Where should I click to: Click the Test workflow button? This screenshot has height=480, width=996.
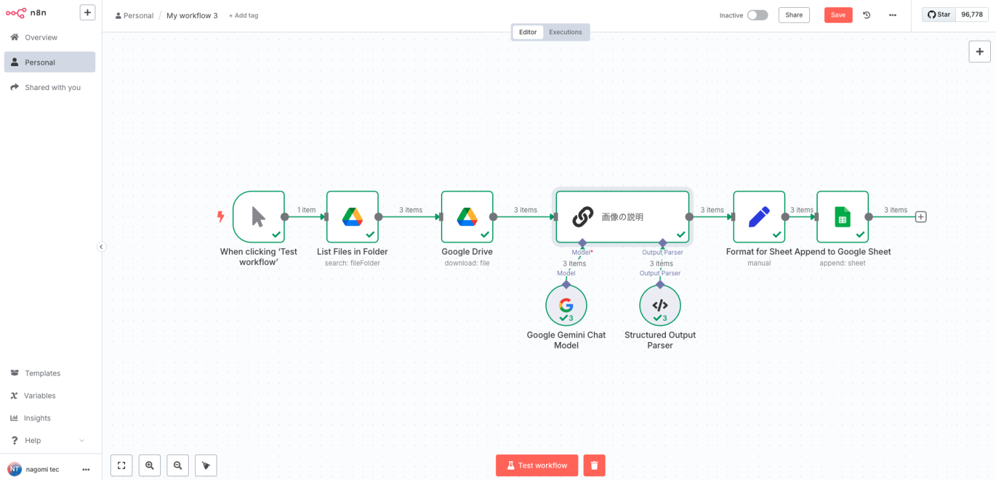(536, 465)
